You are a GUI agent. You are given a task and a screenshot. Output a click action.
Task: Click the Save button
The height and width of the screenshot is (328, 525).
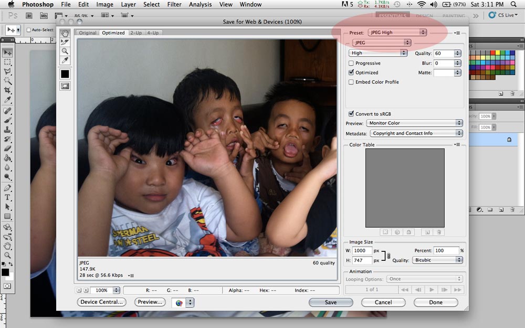coord(331,302)
